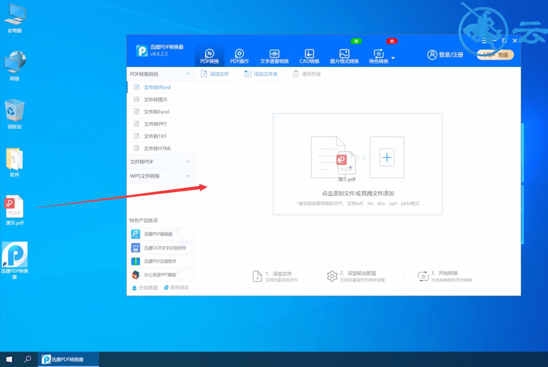Click the 2、设置输出配置 gear icon

(332, 276)
